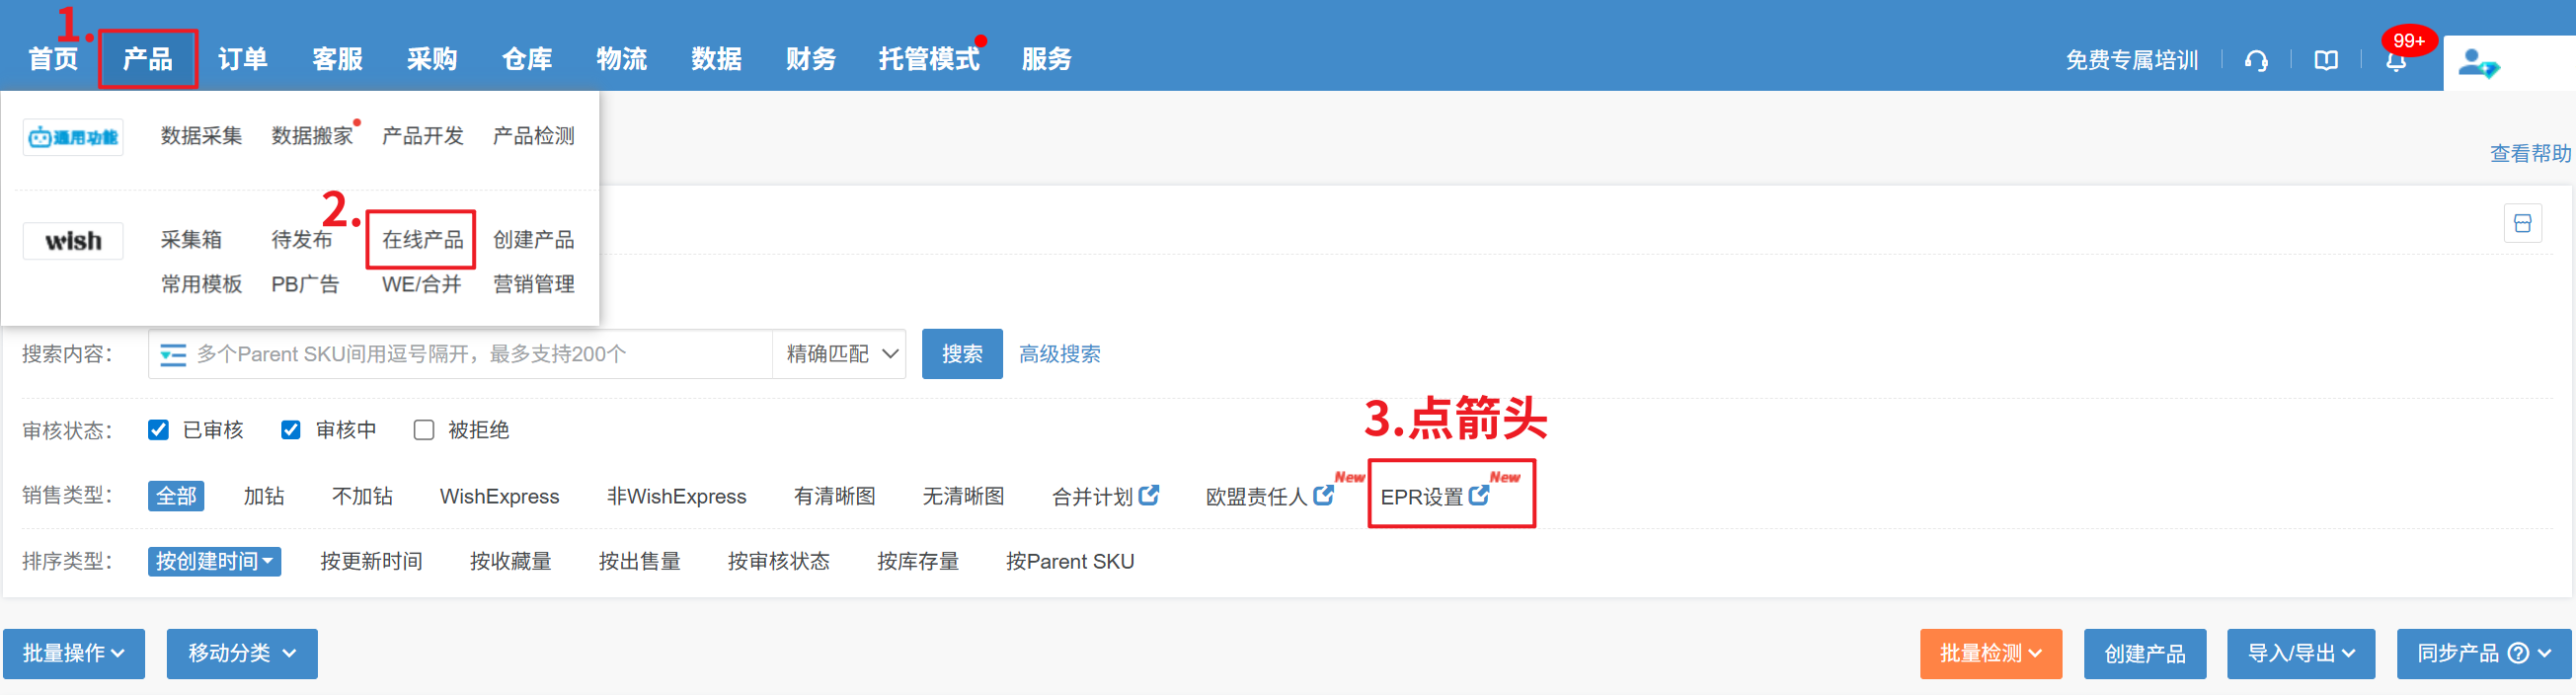Filter sales type by WishExpress
The image size is (2576, 695).
499,496
